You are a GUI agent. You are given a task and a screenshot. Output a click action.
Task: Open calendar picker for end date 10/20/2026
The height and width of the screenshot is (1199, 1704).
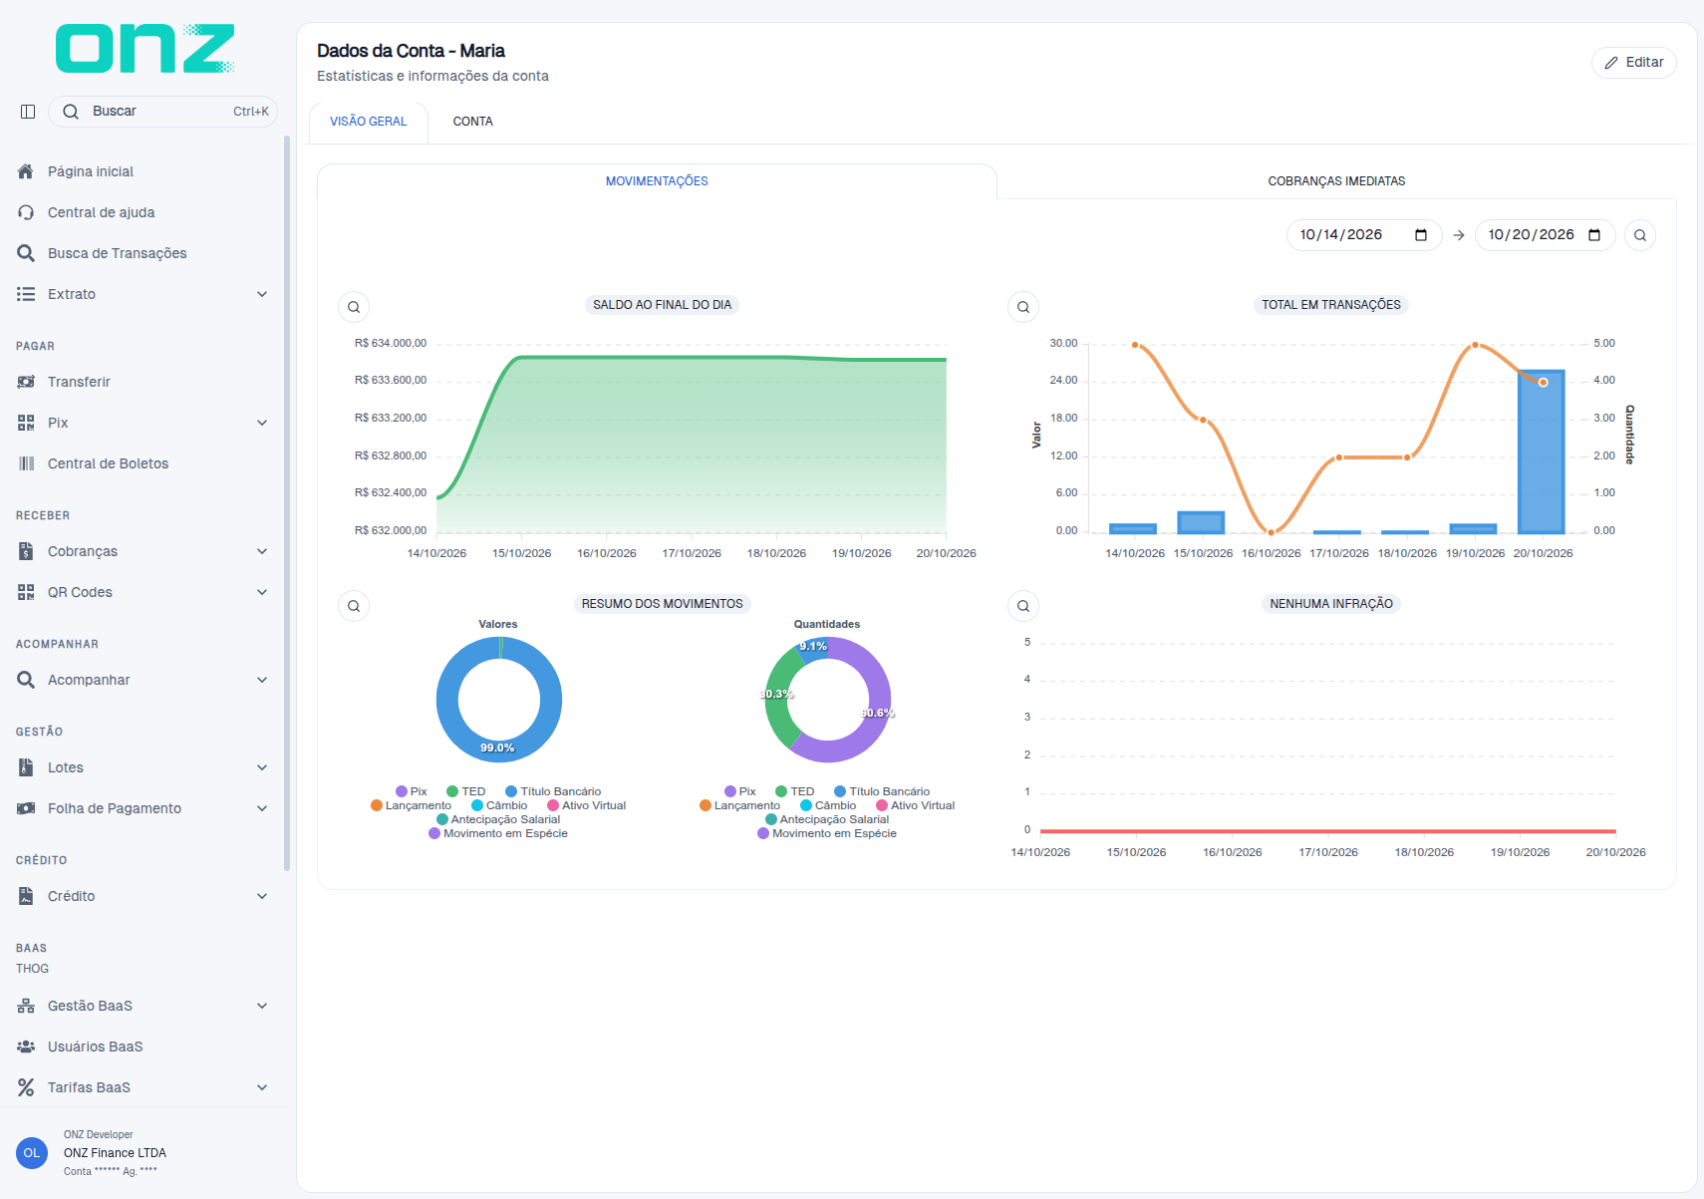(x=1594, y=235)
